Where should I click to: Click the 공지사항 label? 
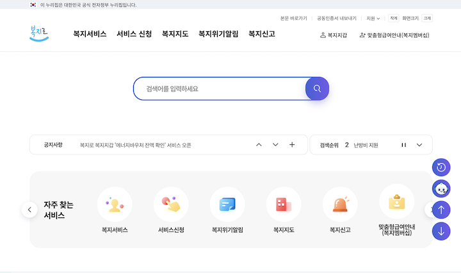click(x=53, y=145)
